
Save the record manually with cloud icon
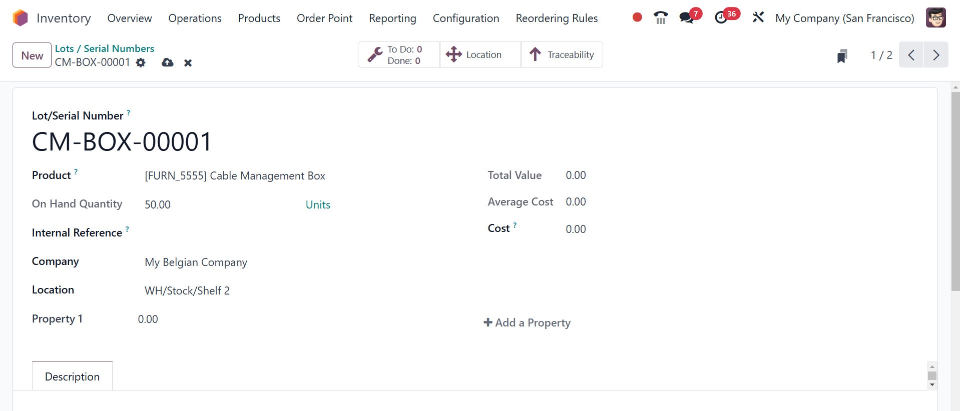tap(168, 62)
